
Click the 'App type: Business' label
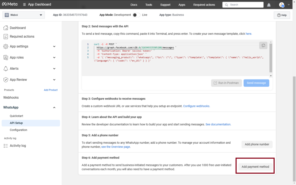coord(172,15)
